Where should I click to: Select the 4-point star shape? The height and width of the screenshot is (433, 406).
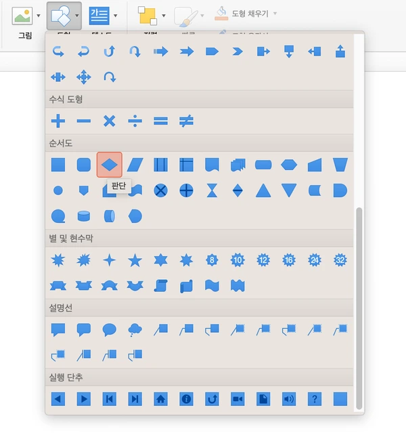[110, 260]
